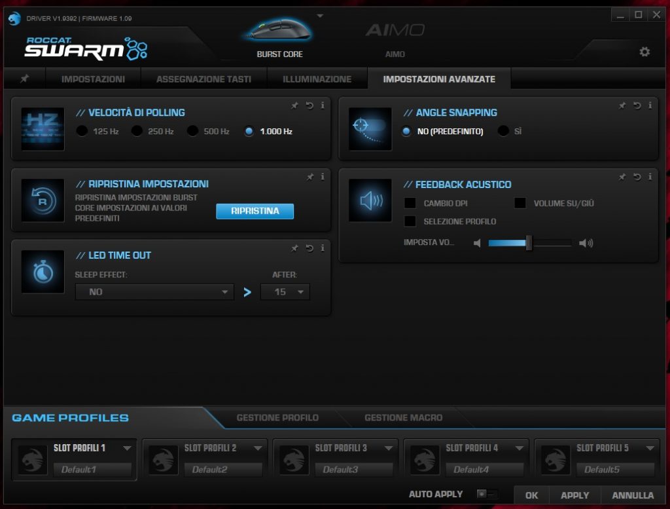The image size is (670, 509).
Task: Open info for Velocità di Polling
Action: 323,105
